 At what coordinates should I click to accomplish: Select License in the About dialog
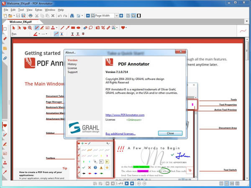(72, 68)
